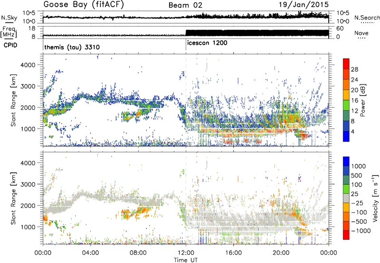Viewport: 380px width, 263px height.
Task: Click the "16:00" time tick label
Action: 233,253
